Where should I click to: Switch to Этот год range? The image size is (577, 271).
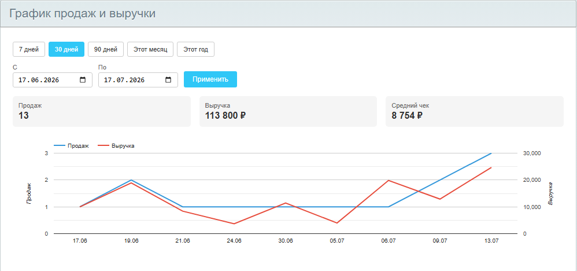[x=196, y=49]
